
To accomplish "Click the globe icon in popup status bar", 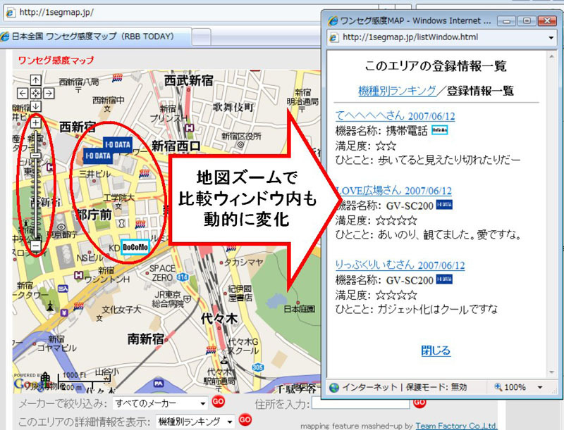I will 334,387.
